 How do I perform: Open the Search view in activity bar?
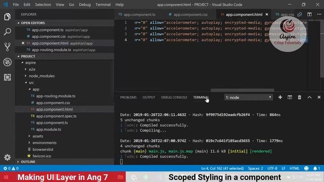pos(7,32)
